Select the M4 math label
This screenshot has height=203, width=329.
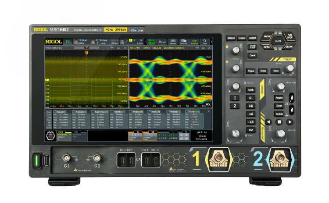pos(186,139)
